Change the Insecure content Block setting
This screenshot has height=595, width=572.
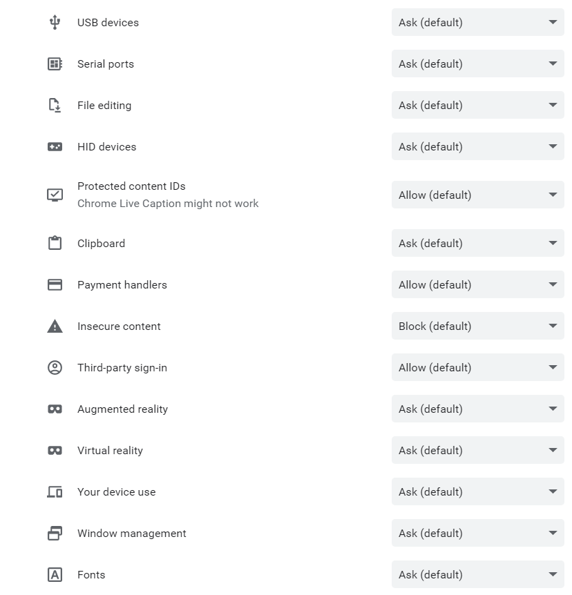click(477, 326)
